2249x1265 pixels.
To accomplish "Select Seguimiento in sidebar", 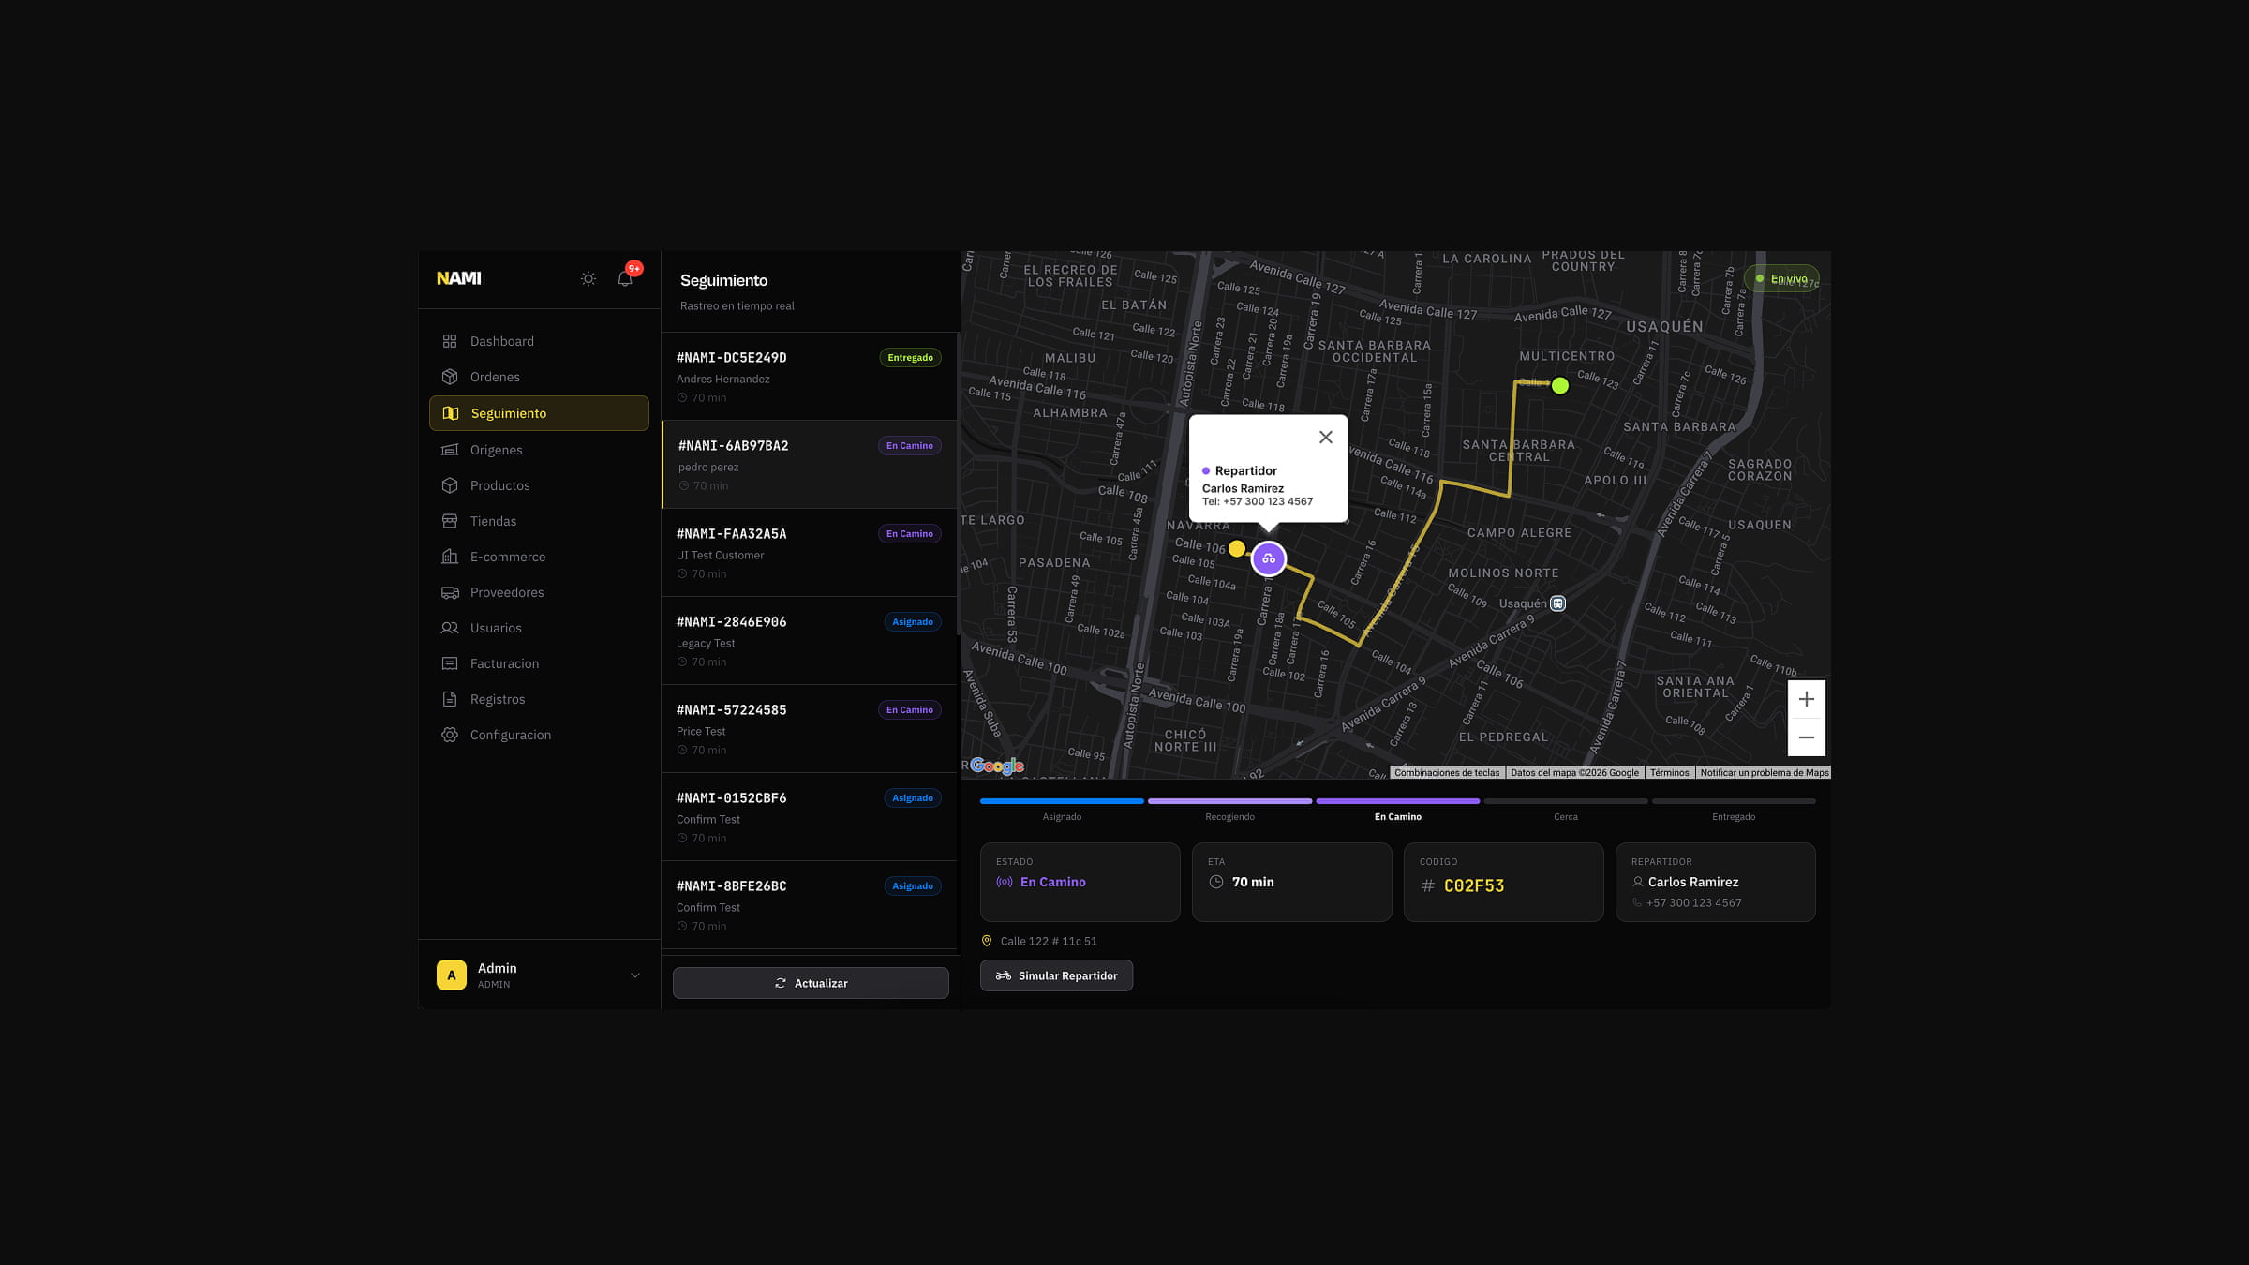I will click(539, 413).
